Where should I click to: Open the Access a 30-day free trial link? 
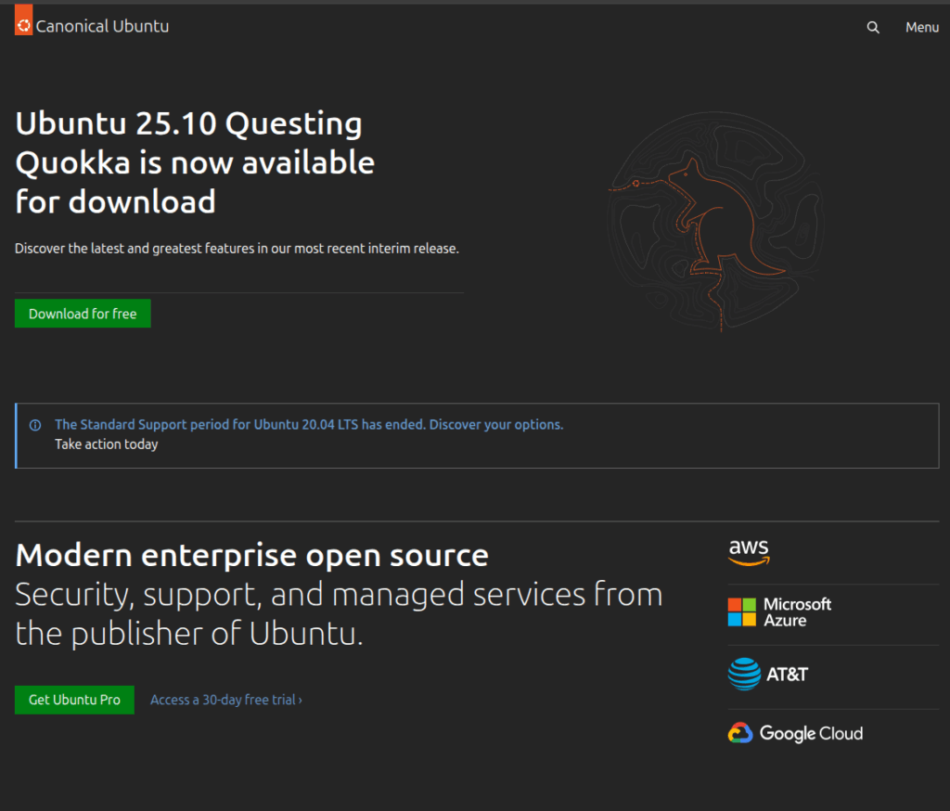coord(223,700)
